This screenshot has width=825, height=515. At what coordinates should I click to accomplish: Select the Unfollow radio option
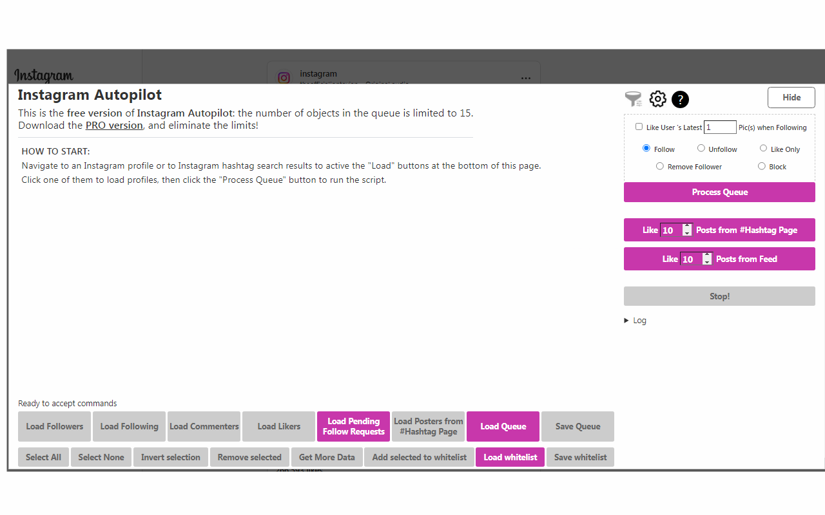701,149
